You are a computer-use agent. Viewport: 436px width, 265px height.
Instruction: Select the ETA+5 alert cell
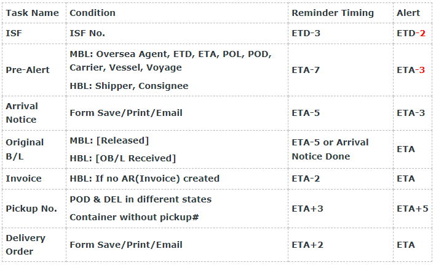[413, 209]
